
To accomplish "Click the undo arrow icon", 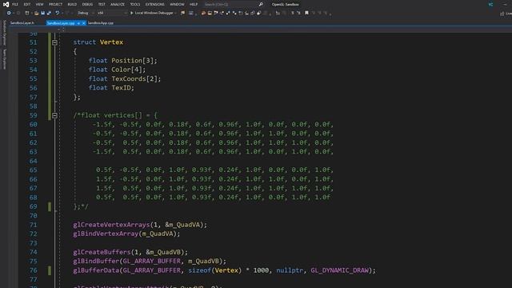I will pyautogui.click(x=57, y=13).
